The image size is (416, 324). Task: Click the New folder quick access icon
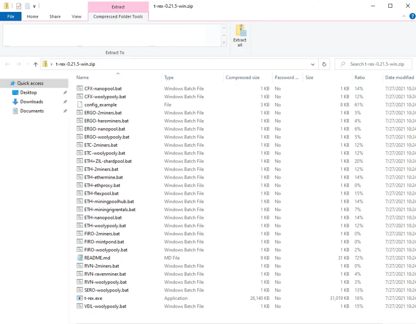tap(27, 6)
